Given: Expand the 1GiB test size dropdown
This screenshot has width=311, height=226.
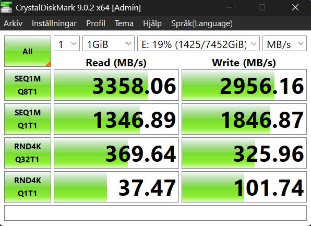Looking at the screenshot, I should pos(109,43).
